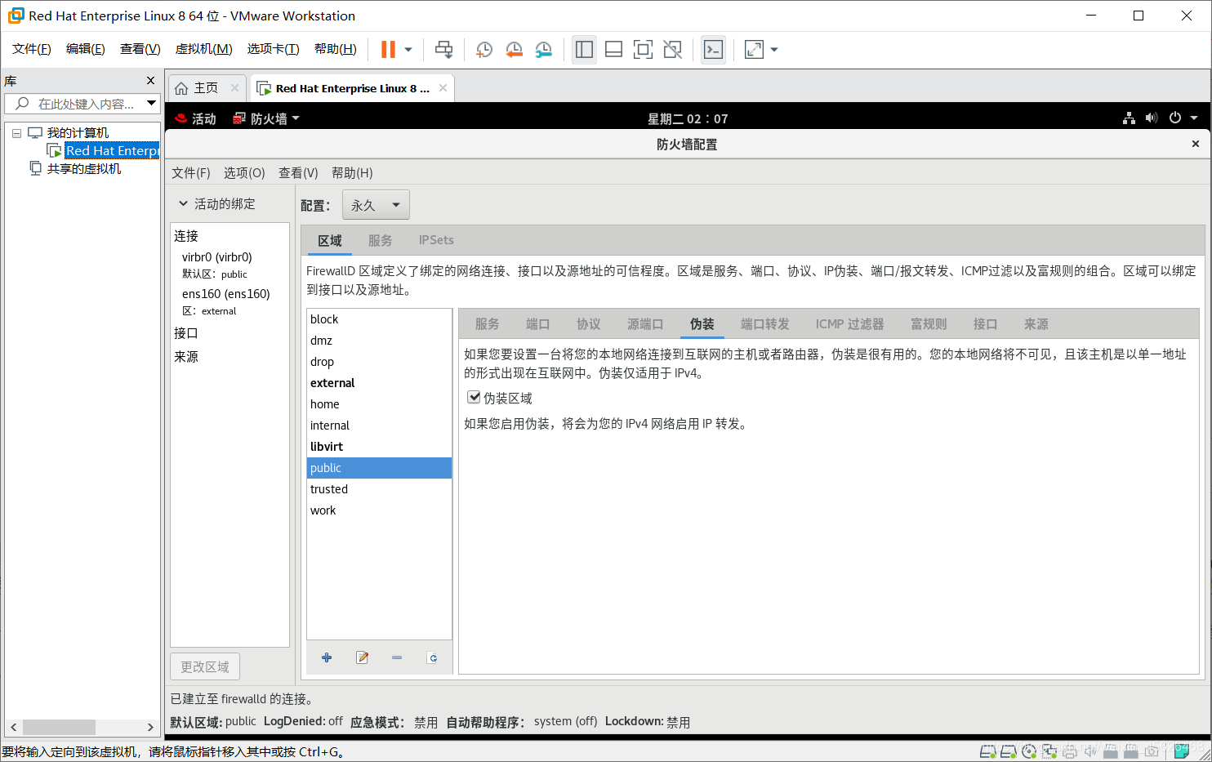Click the network status icon in GNOME bar
Image resolution: width=1212 pixels, height=762 pixels.
(x=1129, y=118)
